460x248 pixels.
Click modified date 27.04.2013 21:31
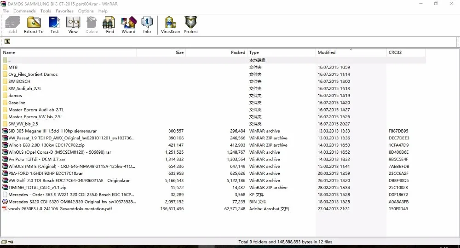[x=333, y=209]
